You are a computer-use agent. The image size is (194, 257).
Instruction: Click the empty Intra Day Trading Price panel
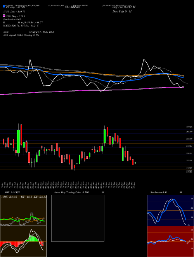coord(78,218)
